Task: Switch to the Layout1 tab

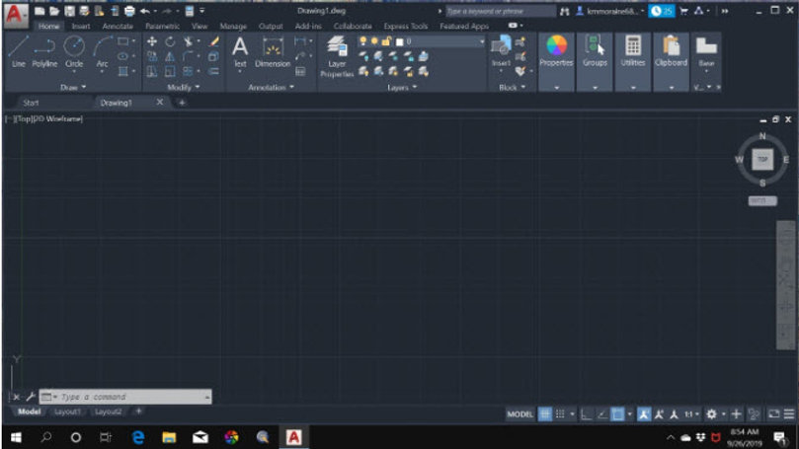Action: 67,412
